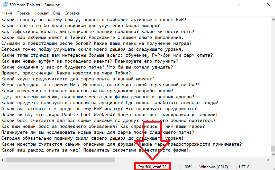This screenshot has width=275, height=170.
Task: Click line 'Какие изменения в балансе классов'
Action: point(87,91)
